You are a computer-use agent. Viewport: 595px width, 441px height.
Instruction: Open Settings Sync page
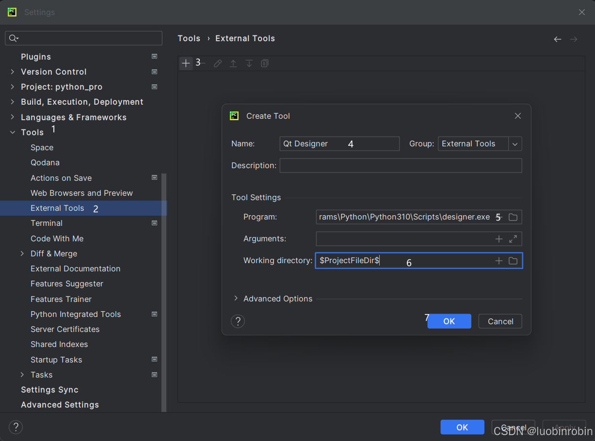pos(49,390)
